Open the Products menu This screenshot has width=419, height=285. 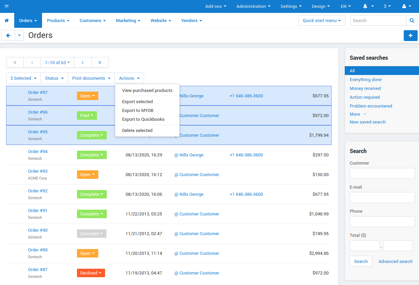[58, 21]
